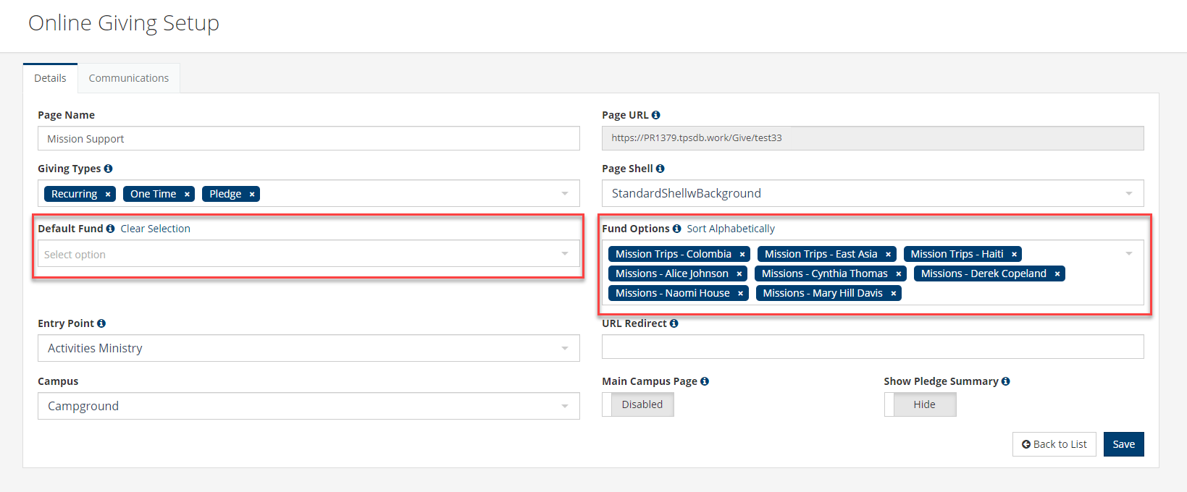Image resolution: width=1187 pixels, height=492 pixels.
Task: Open the Giving Types dropdown arrow
Action: point(565,193)
